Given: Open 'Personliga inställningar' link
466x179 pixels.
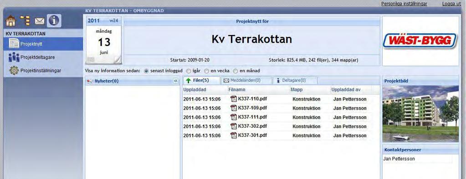Looking at the screenshot, I should [x=404, y=4].
